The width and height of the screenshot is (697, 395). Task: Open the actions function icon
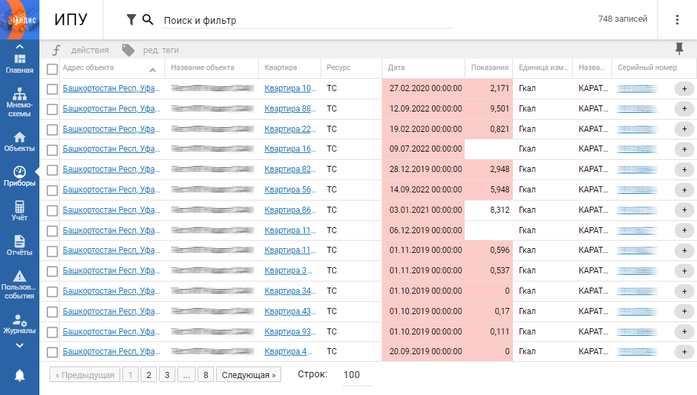tap(56, 50)
